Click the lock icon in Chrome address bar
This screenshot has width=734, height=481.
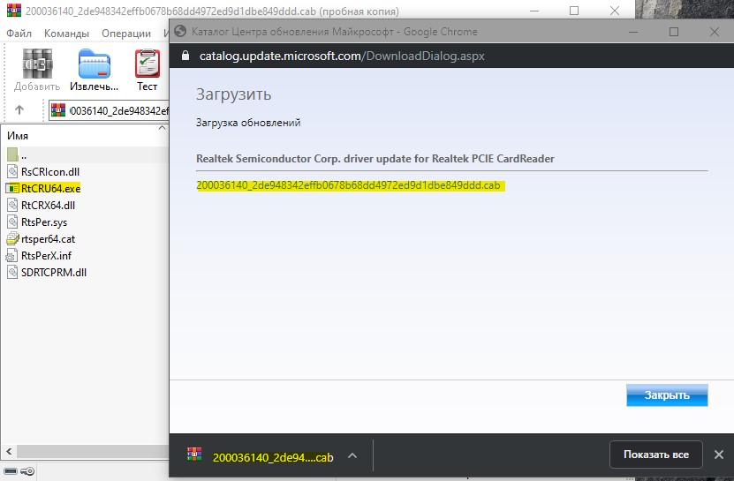point(185,56)
